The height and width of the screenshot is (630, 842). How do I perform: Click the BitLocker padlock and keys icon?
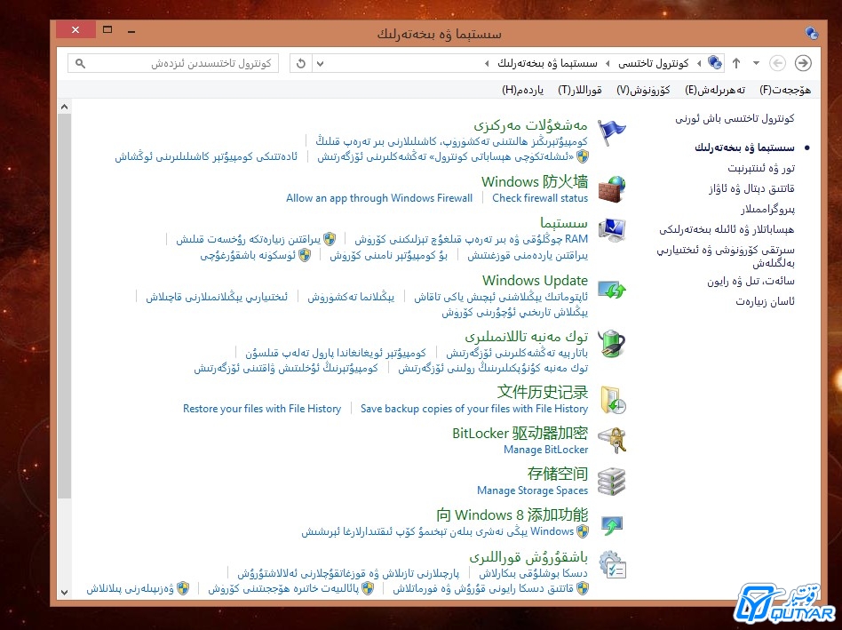[x=612, y=440]
